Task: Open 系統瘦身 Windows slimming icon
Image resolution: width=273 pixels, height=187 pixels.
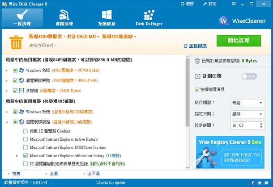Action: pos(107,15)
